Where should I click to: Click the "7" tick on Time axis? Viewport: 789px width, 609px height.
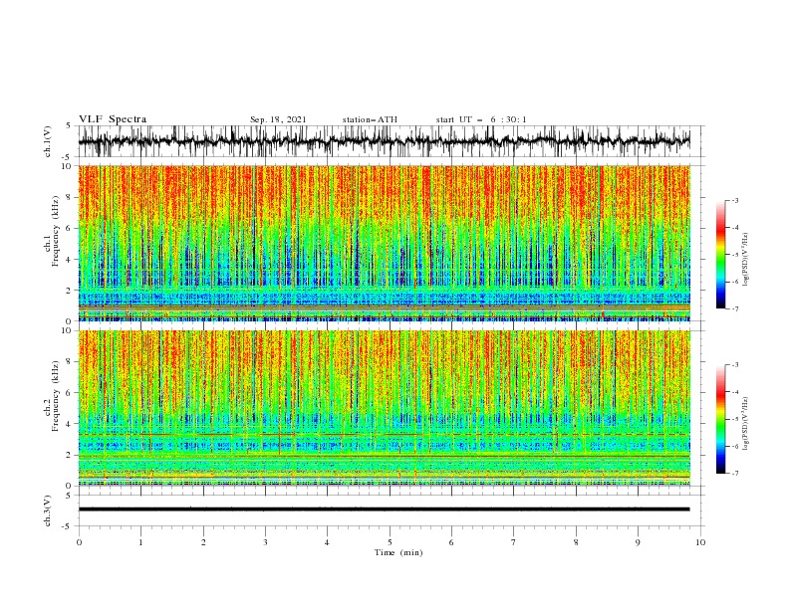pos(514,542)
